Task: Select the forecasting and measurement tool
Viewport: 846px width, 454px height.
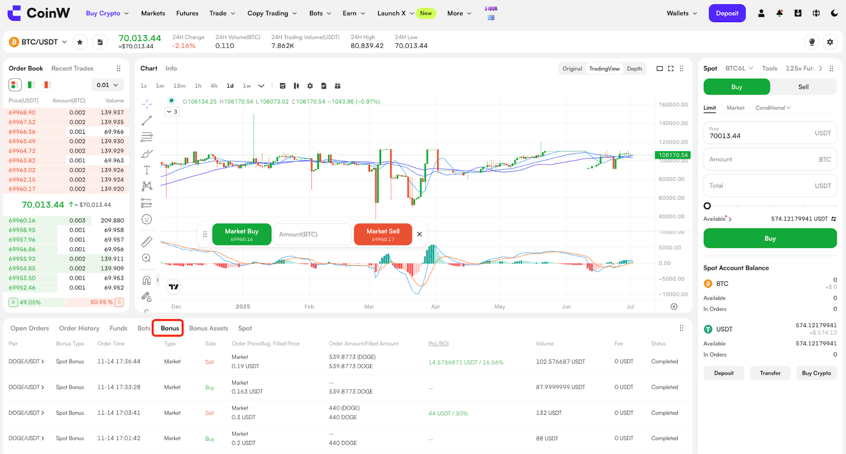Action: pyautogui.click(x=147, y=203)
